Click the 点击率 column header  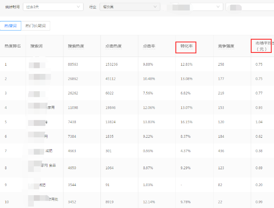pyautogui.click(x=149, y=46)
